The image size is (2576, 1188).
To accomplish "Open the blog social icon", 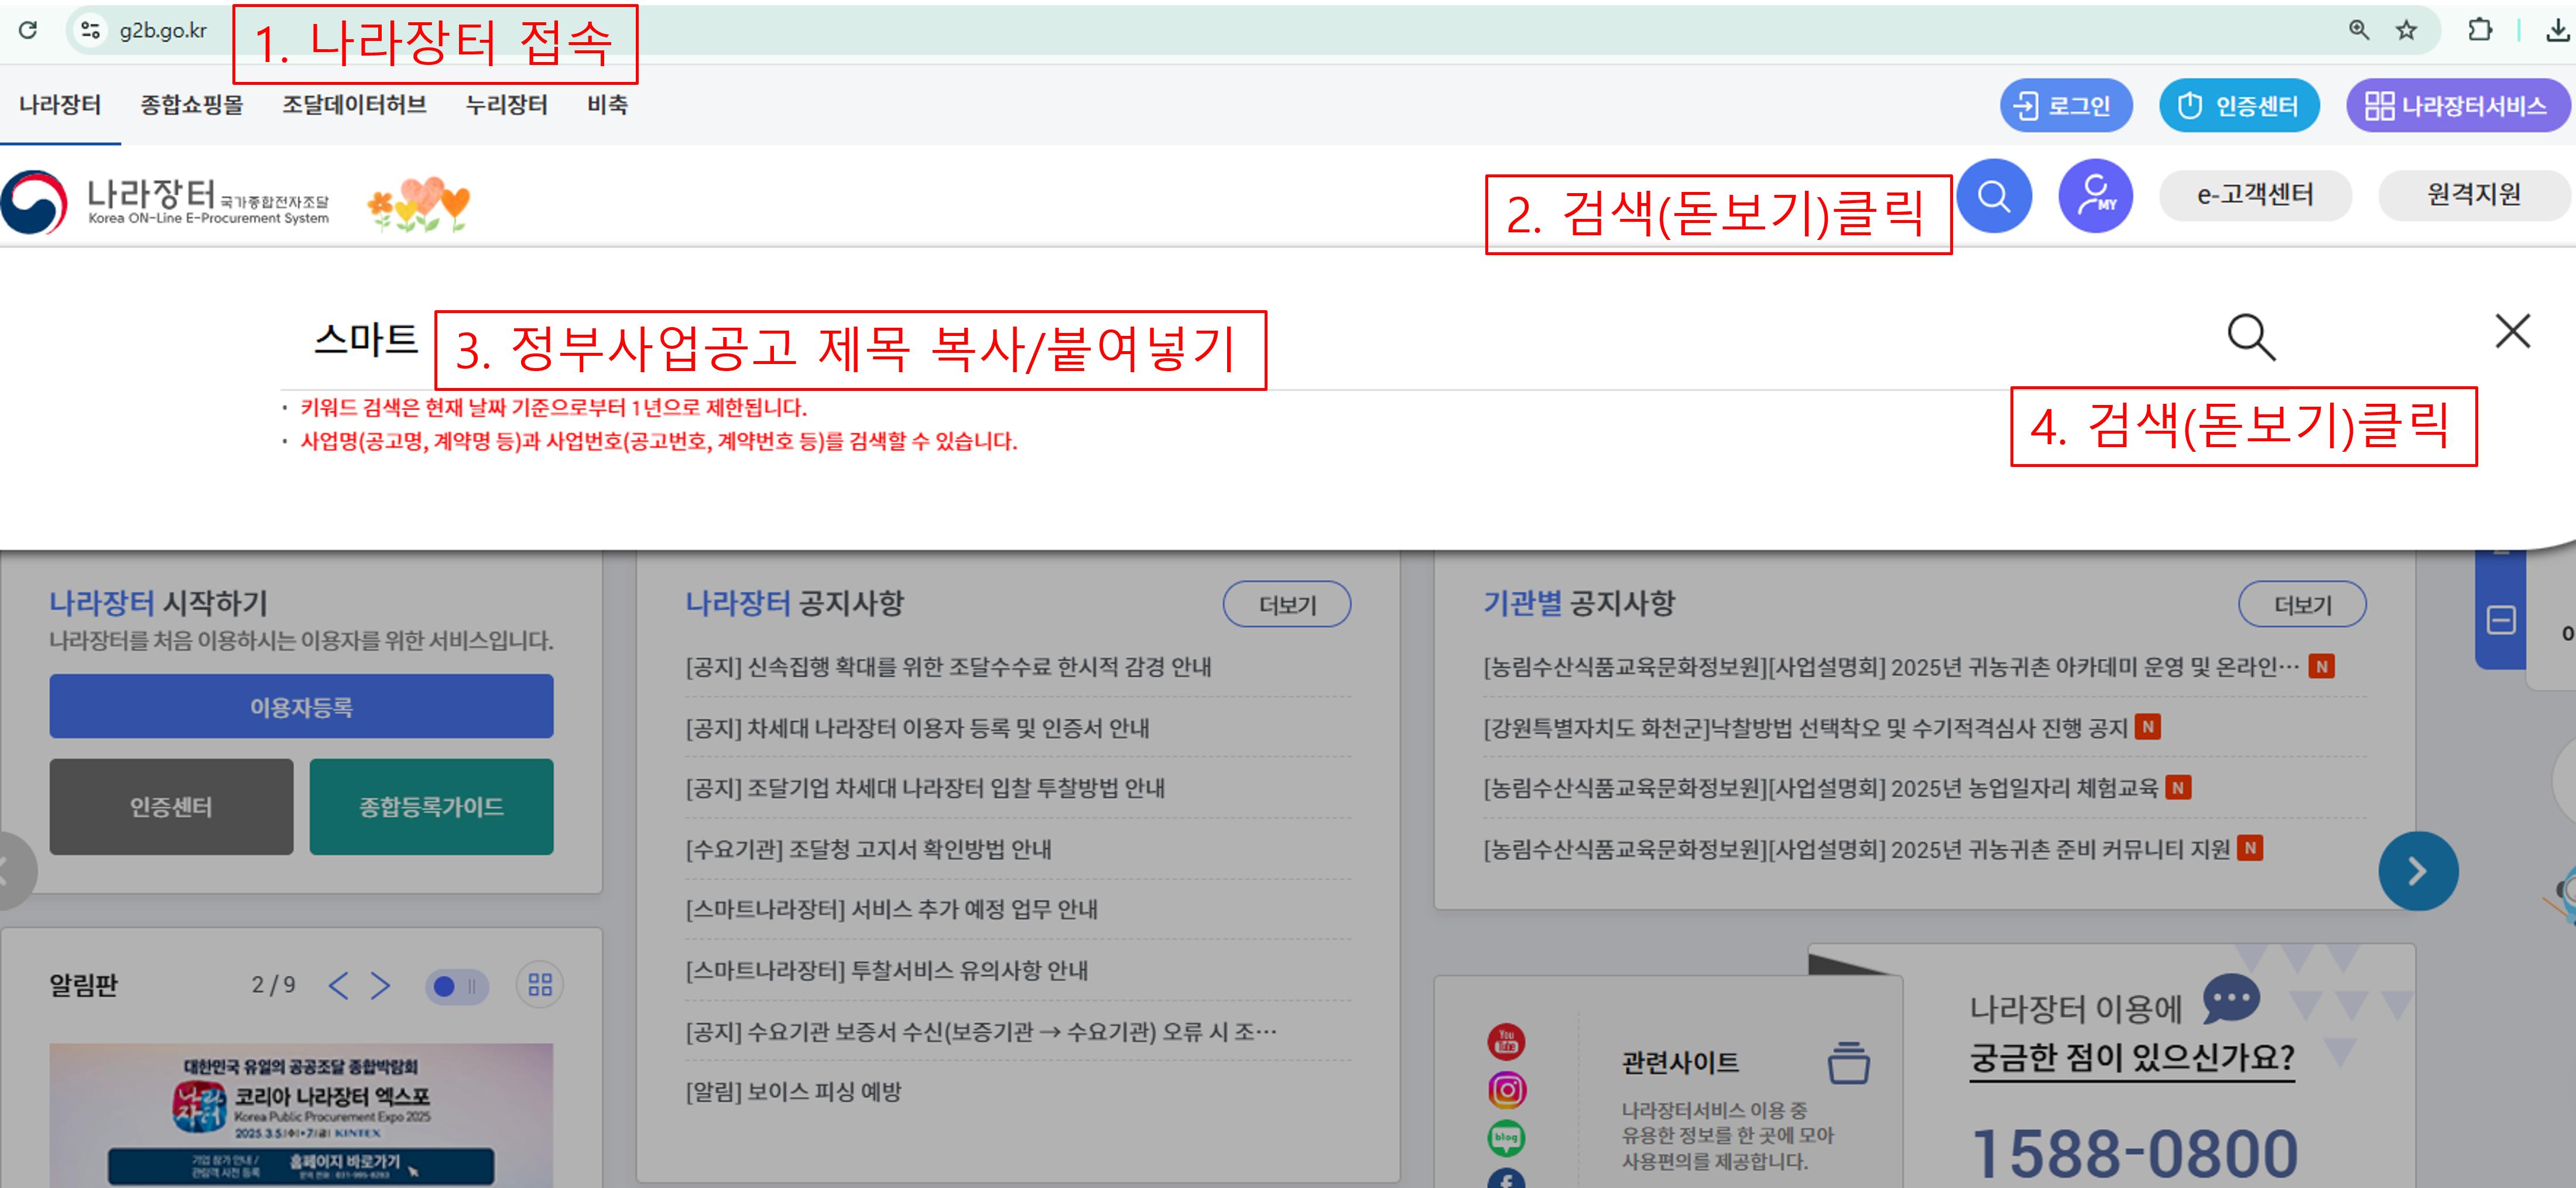I will click(1506, 1137).
